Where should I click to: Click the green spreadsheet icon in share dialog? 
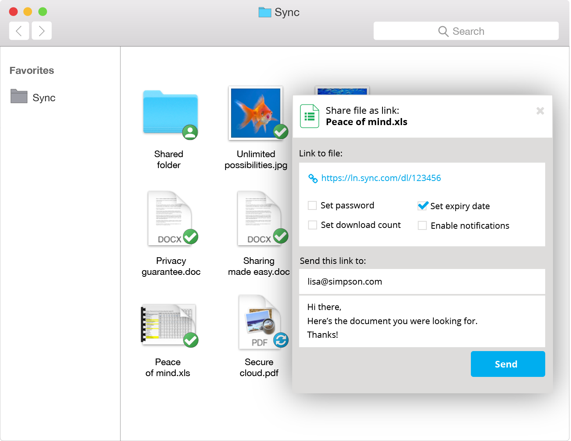point(309,116)
